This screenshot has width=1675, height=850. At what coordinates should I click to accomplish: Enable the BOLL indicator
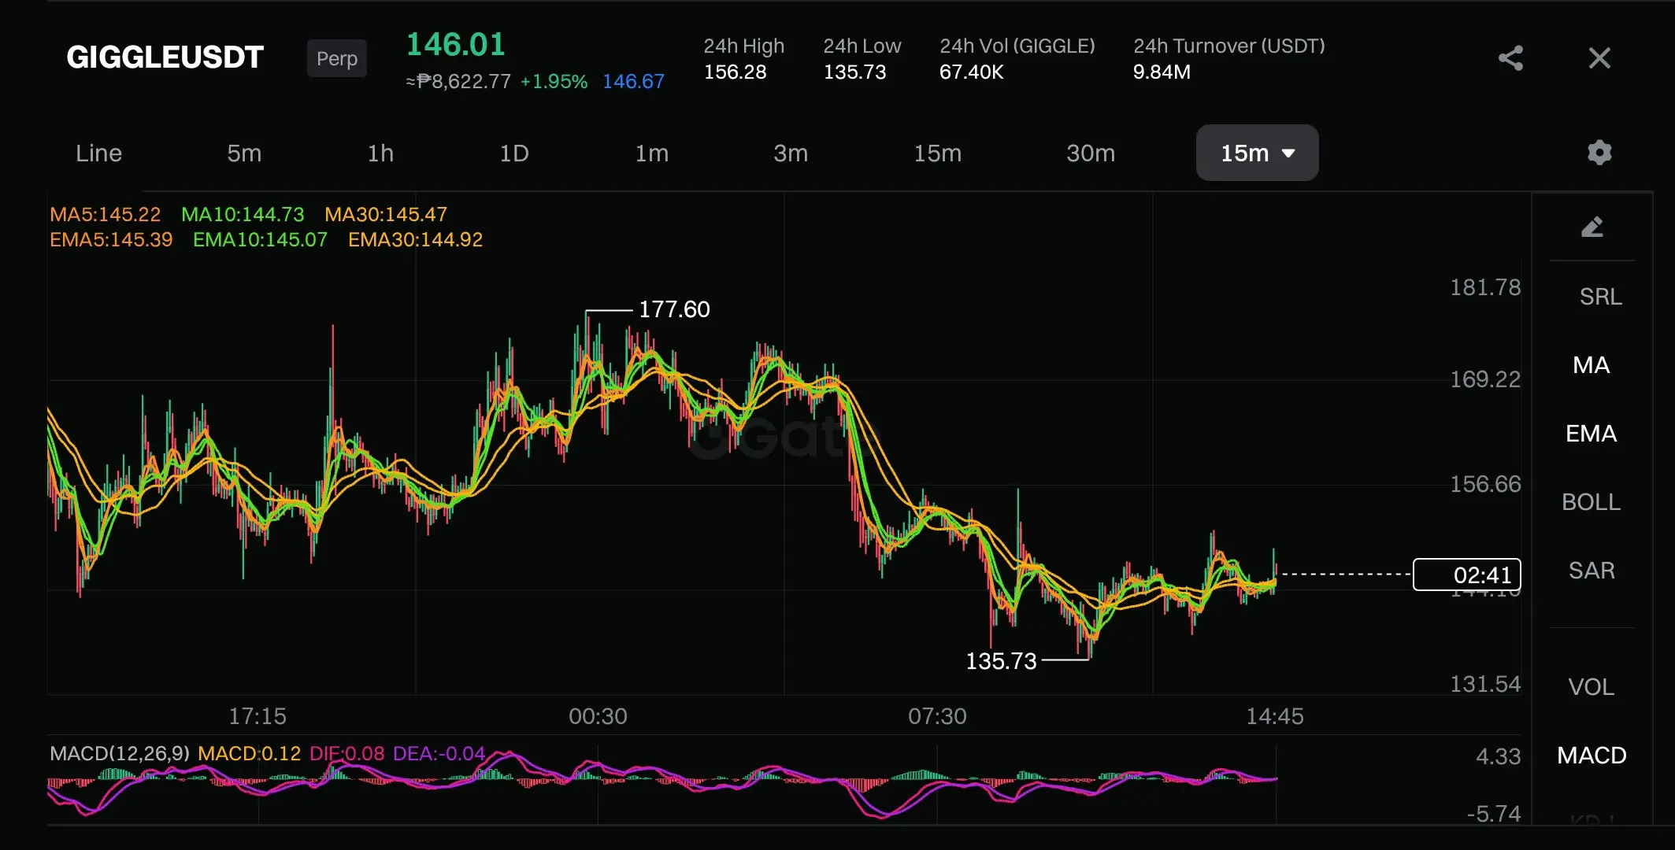[1591, 502]
